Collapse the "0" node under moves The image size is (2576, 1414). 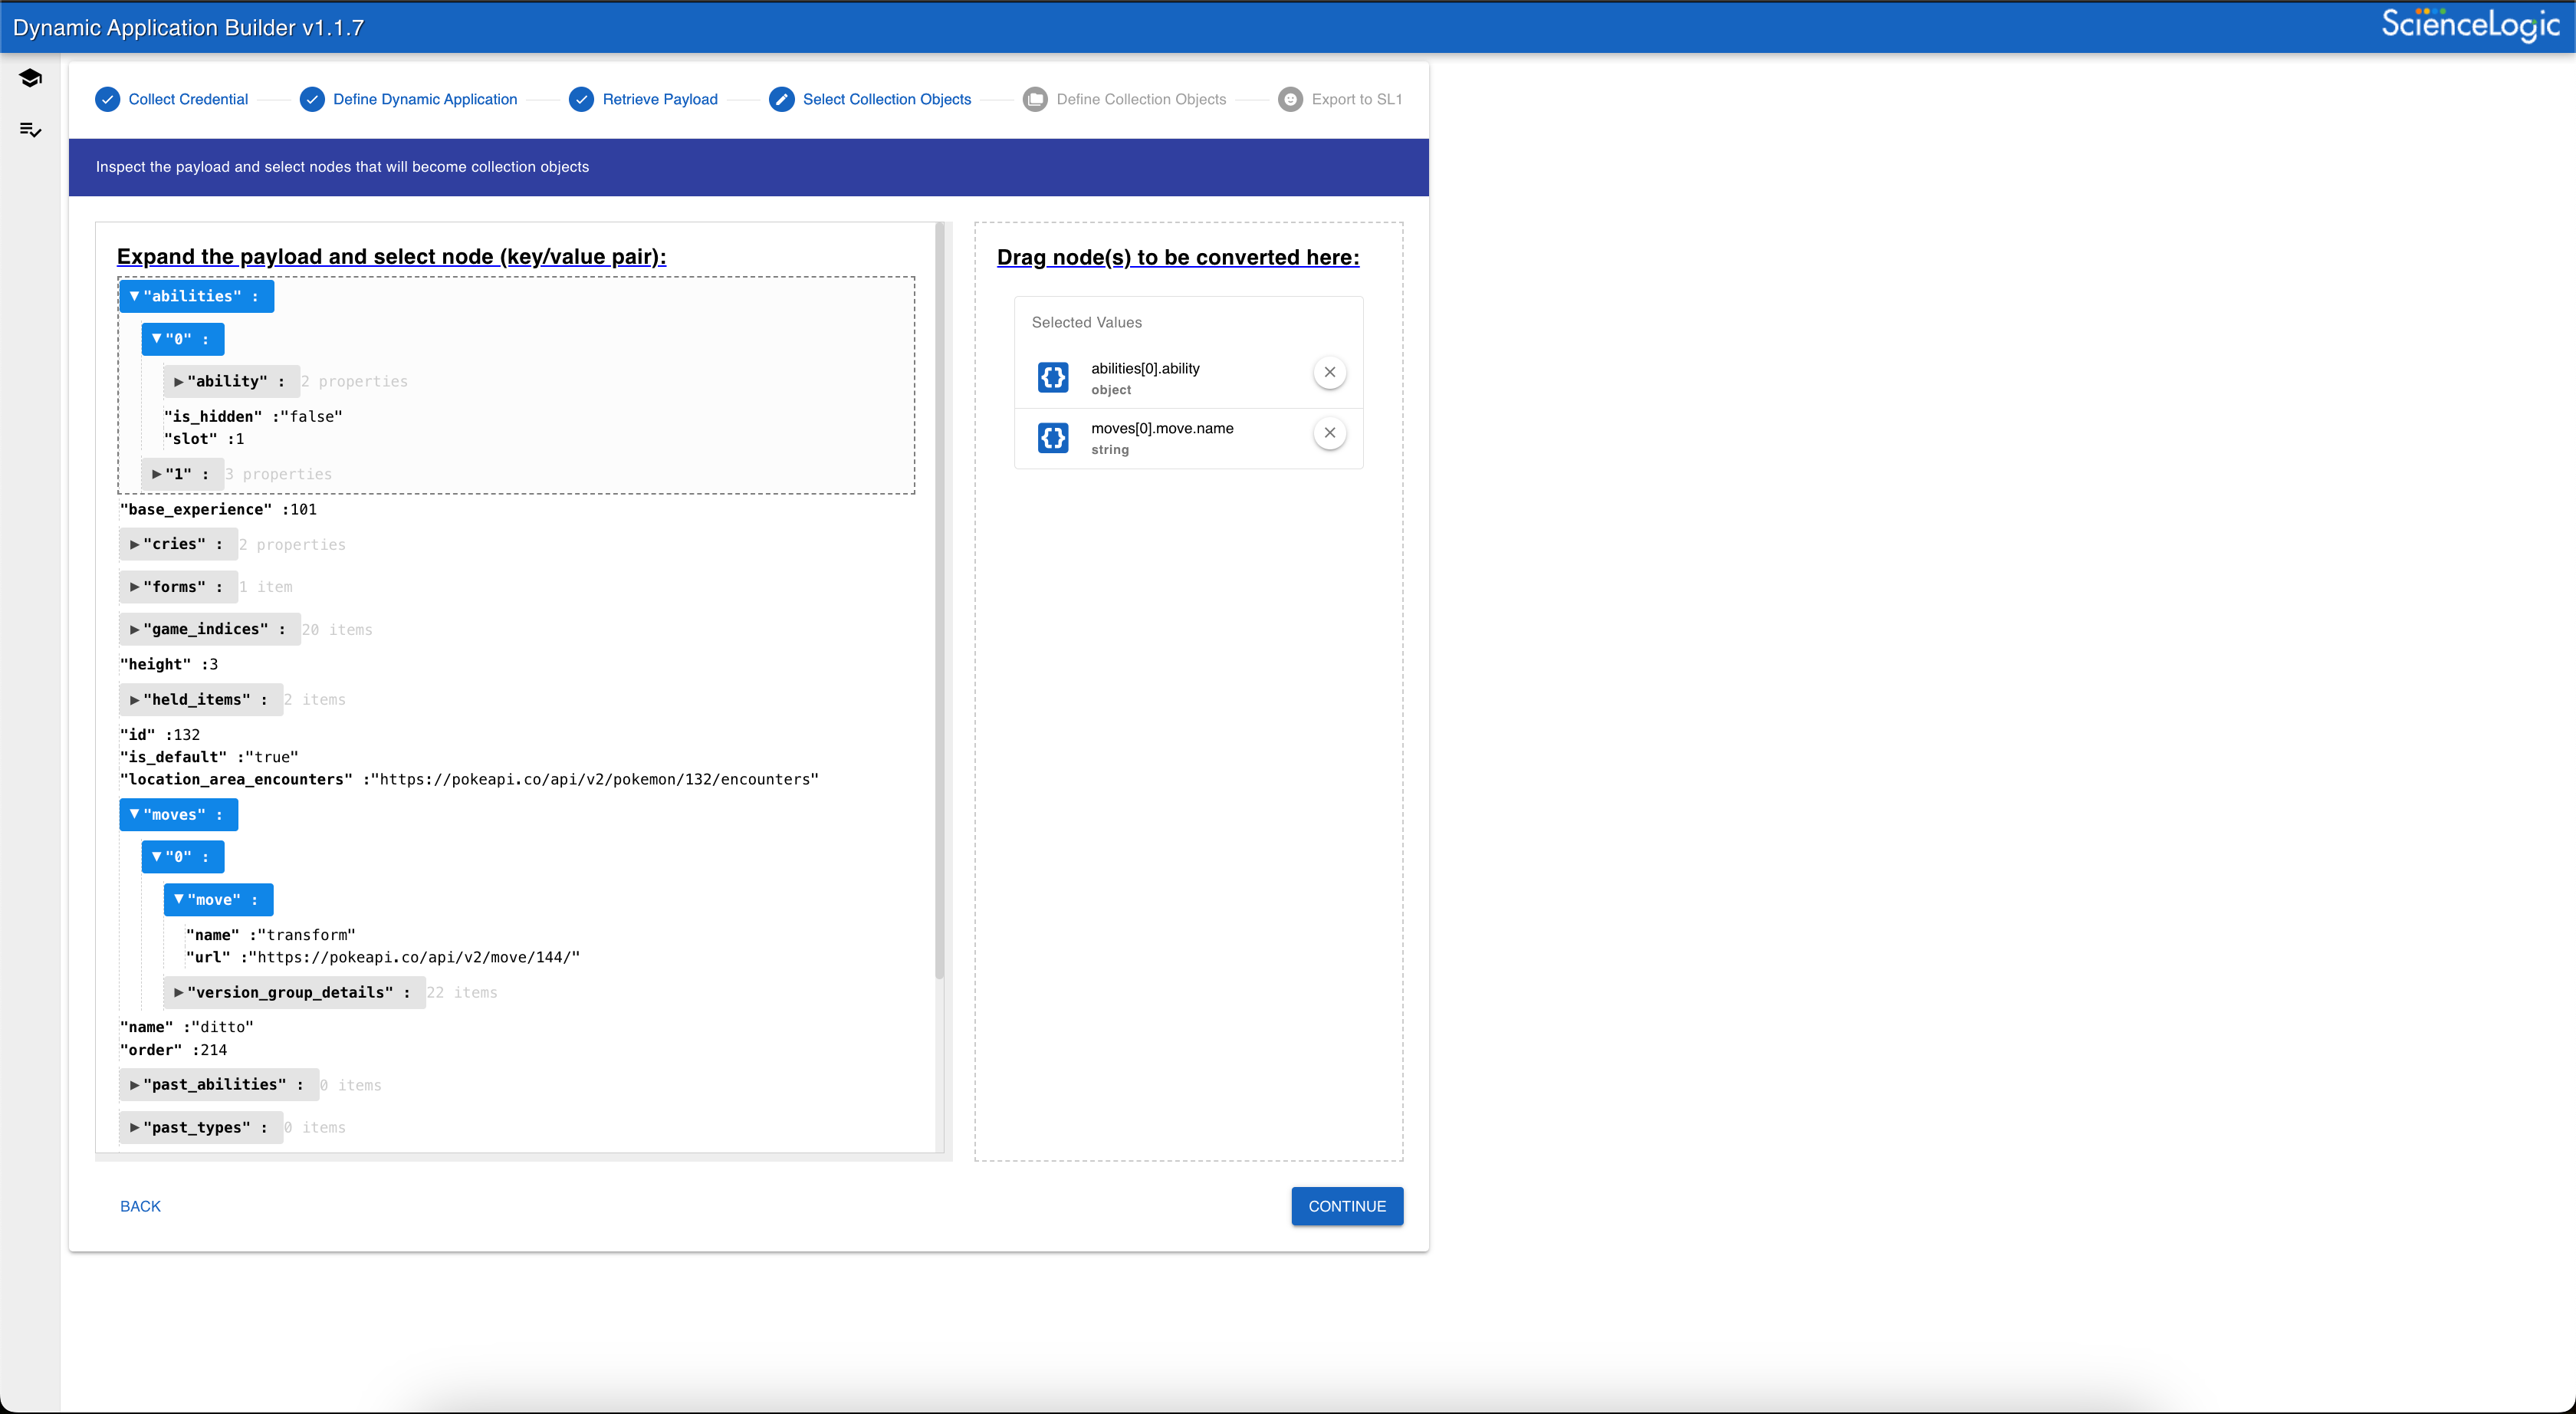click(182, 857)
